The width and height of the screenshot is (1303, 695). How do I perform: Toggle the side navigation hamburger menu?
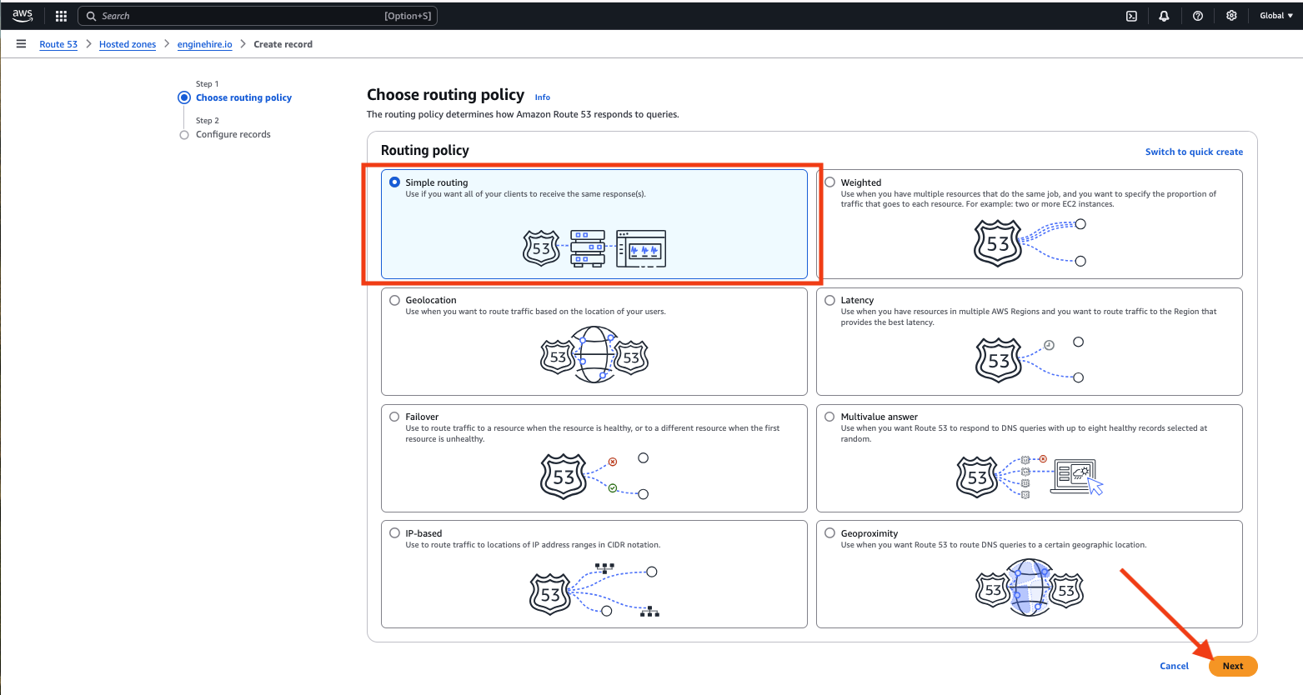[x=21, y=44]
